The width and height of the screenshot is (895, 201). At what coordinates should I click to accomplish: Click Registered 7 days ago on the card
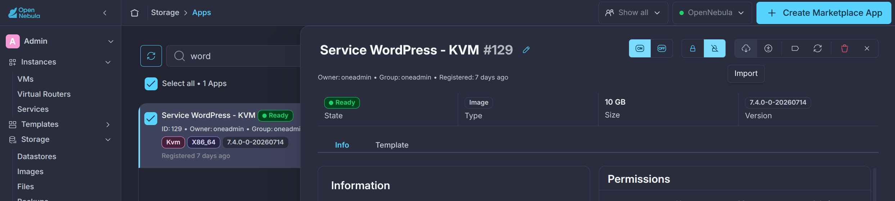coord(196,156)
